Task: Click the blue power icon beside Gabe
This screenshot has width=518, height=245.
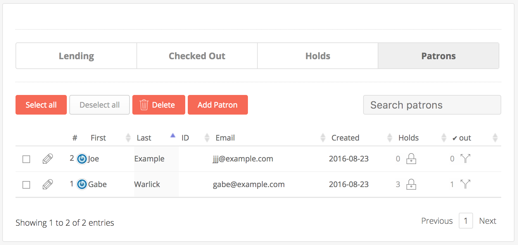Action: [x=82, y=184]
